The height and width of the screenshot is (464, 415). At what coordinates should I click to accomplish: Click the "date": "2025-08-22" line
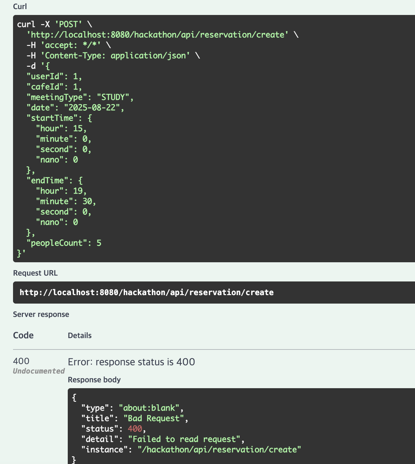[75, 108]
